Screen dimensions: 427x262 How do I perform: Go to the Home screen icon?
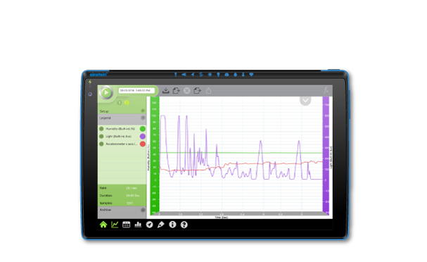(x=103, y=225)
